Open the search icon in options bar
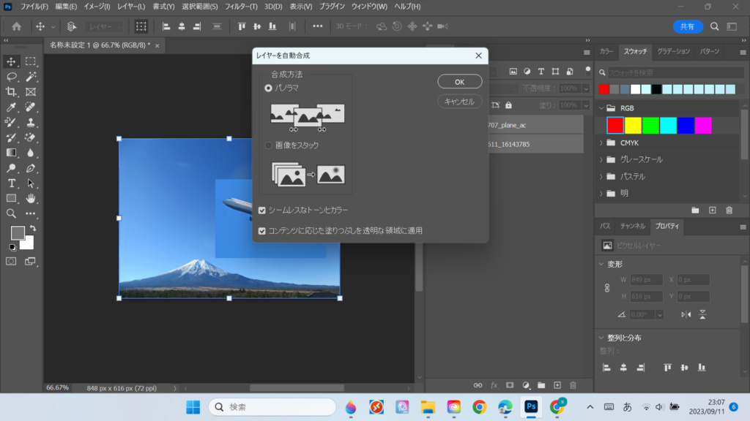750x421 pixels. tap(714, 27)
